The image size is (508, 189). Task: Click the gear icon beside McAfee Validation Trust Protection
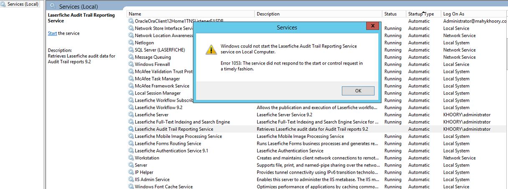131,72
